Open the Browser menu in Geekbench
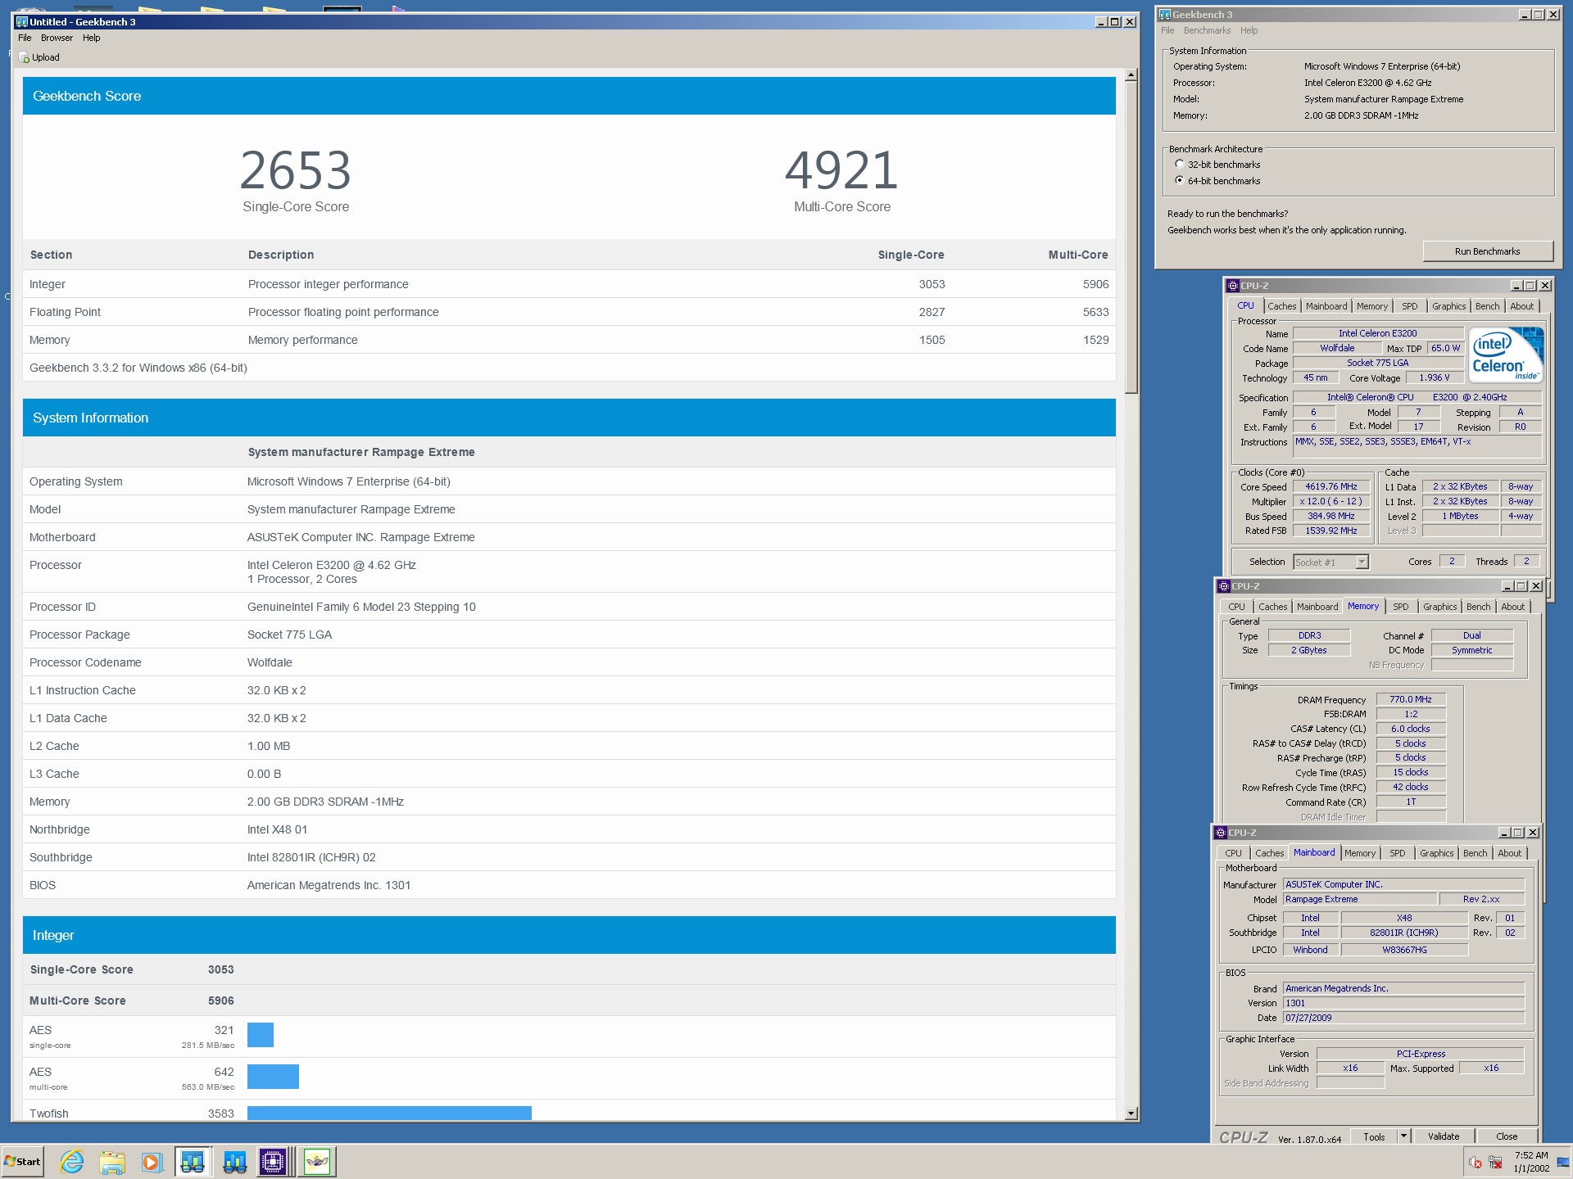Screen dimensions: 1573x1179 [57, 38]
